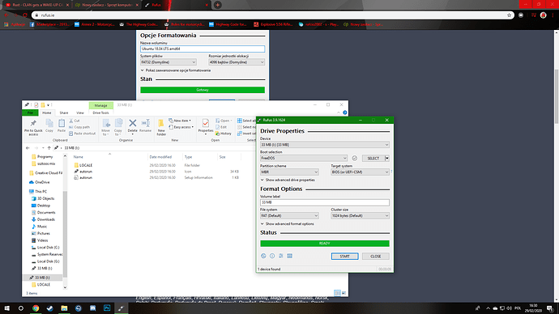Expand Show advanced drive properties
Image resolution: width=559 pixels, height=314 pixels.
(288, 180)
